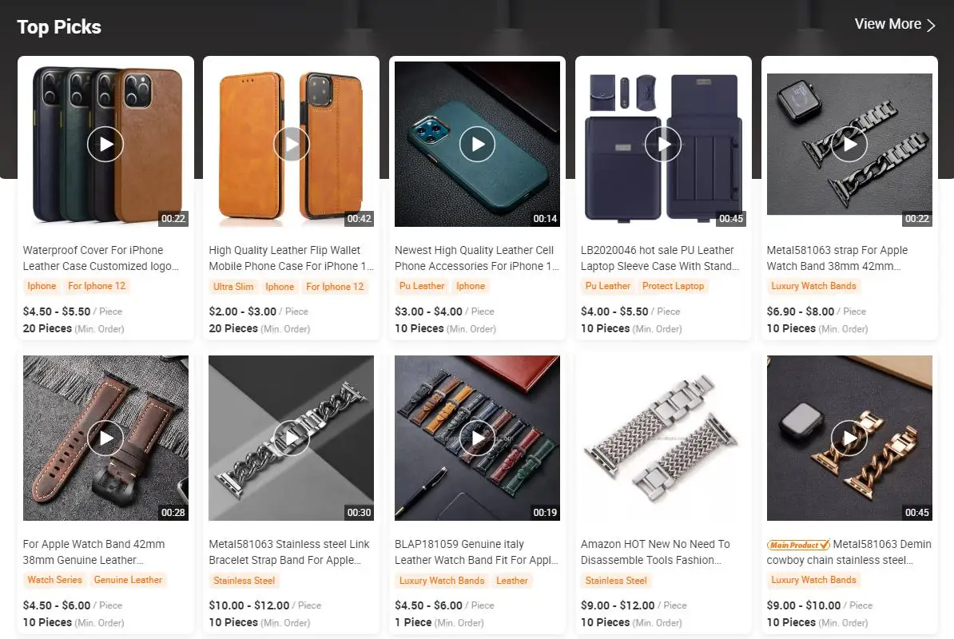Play the Stainless steel Link Bracelet video

click(x=292, y=439)
